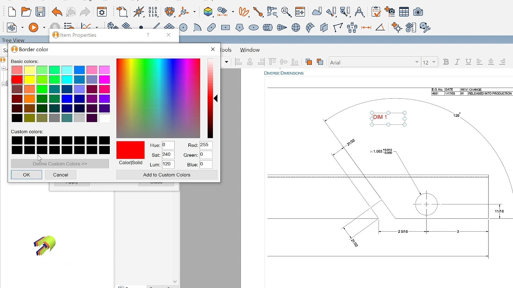Save using the floppy disk icon

pyautogui.click(x=40, y=12)
